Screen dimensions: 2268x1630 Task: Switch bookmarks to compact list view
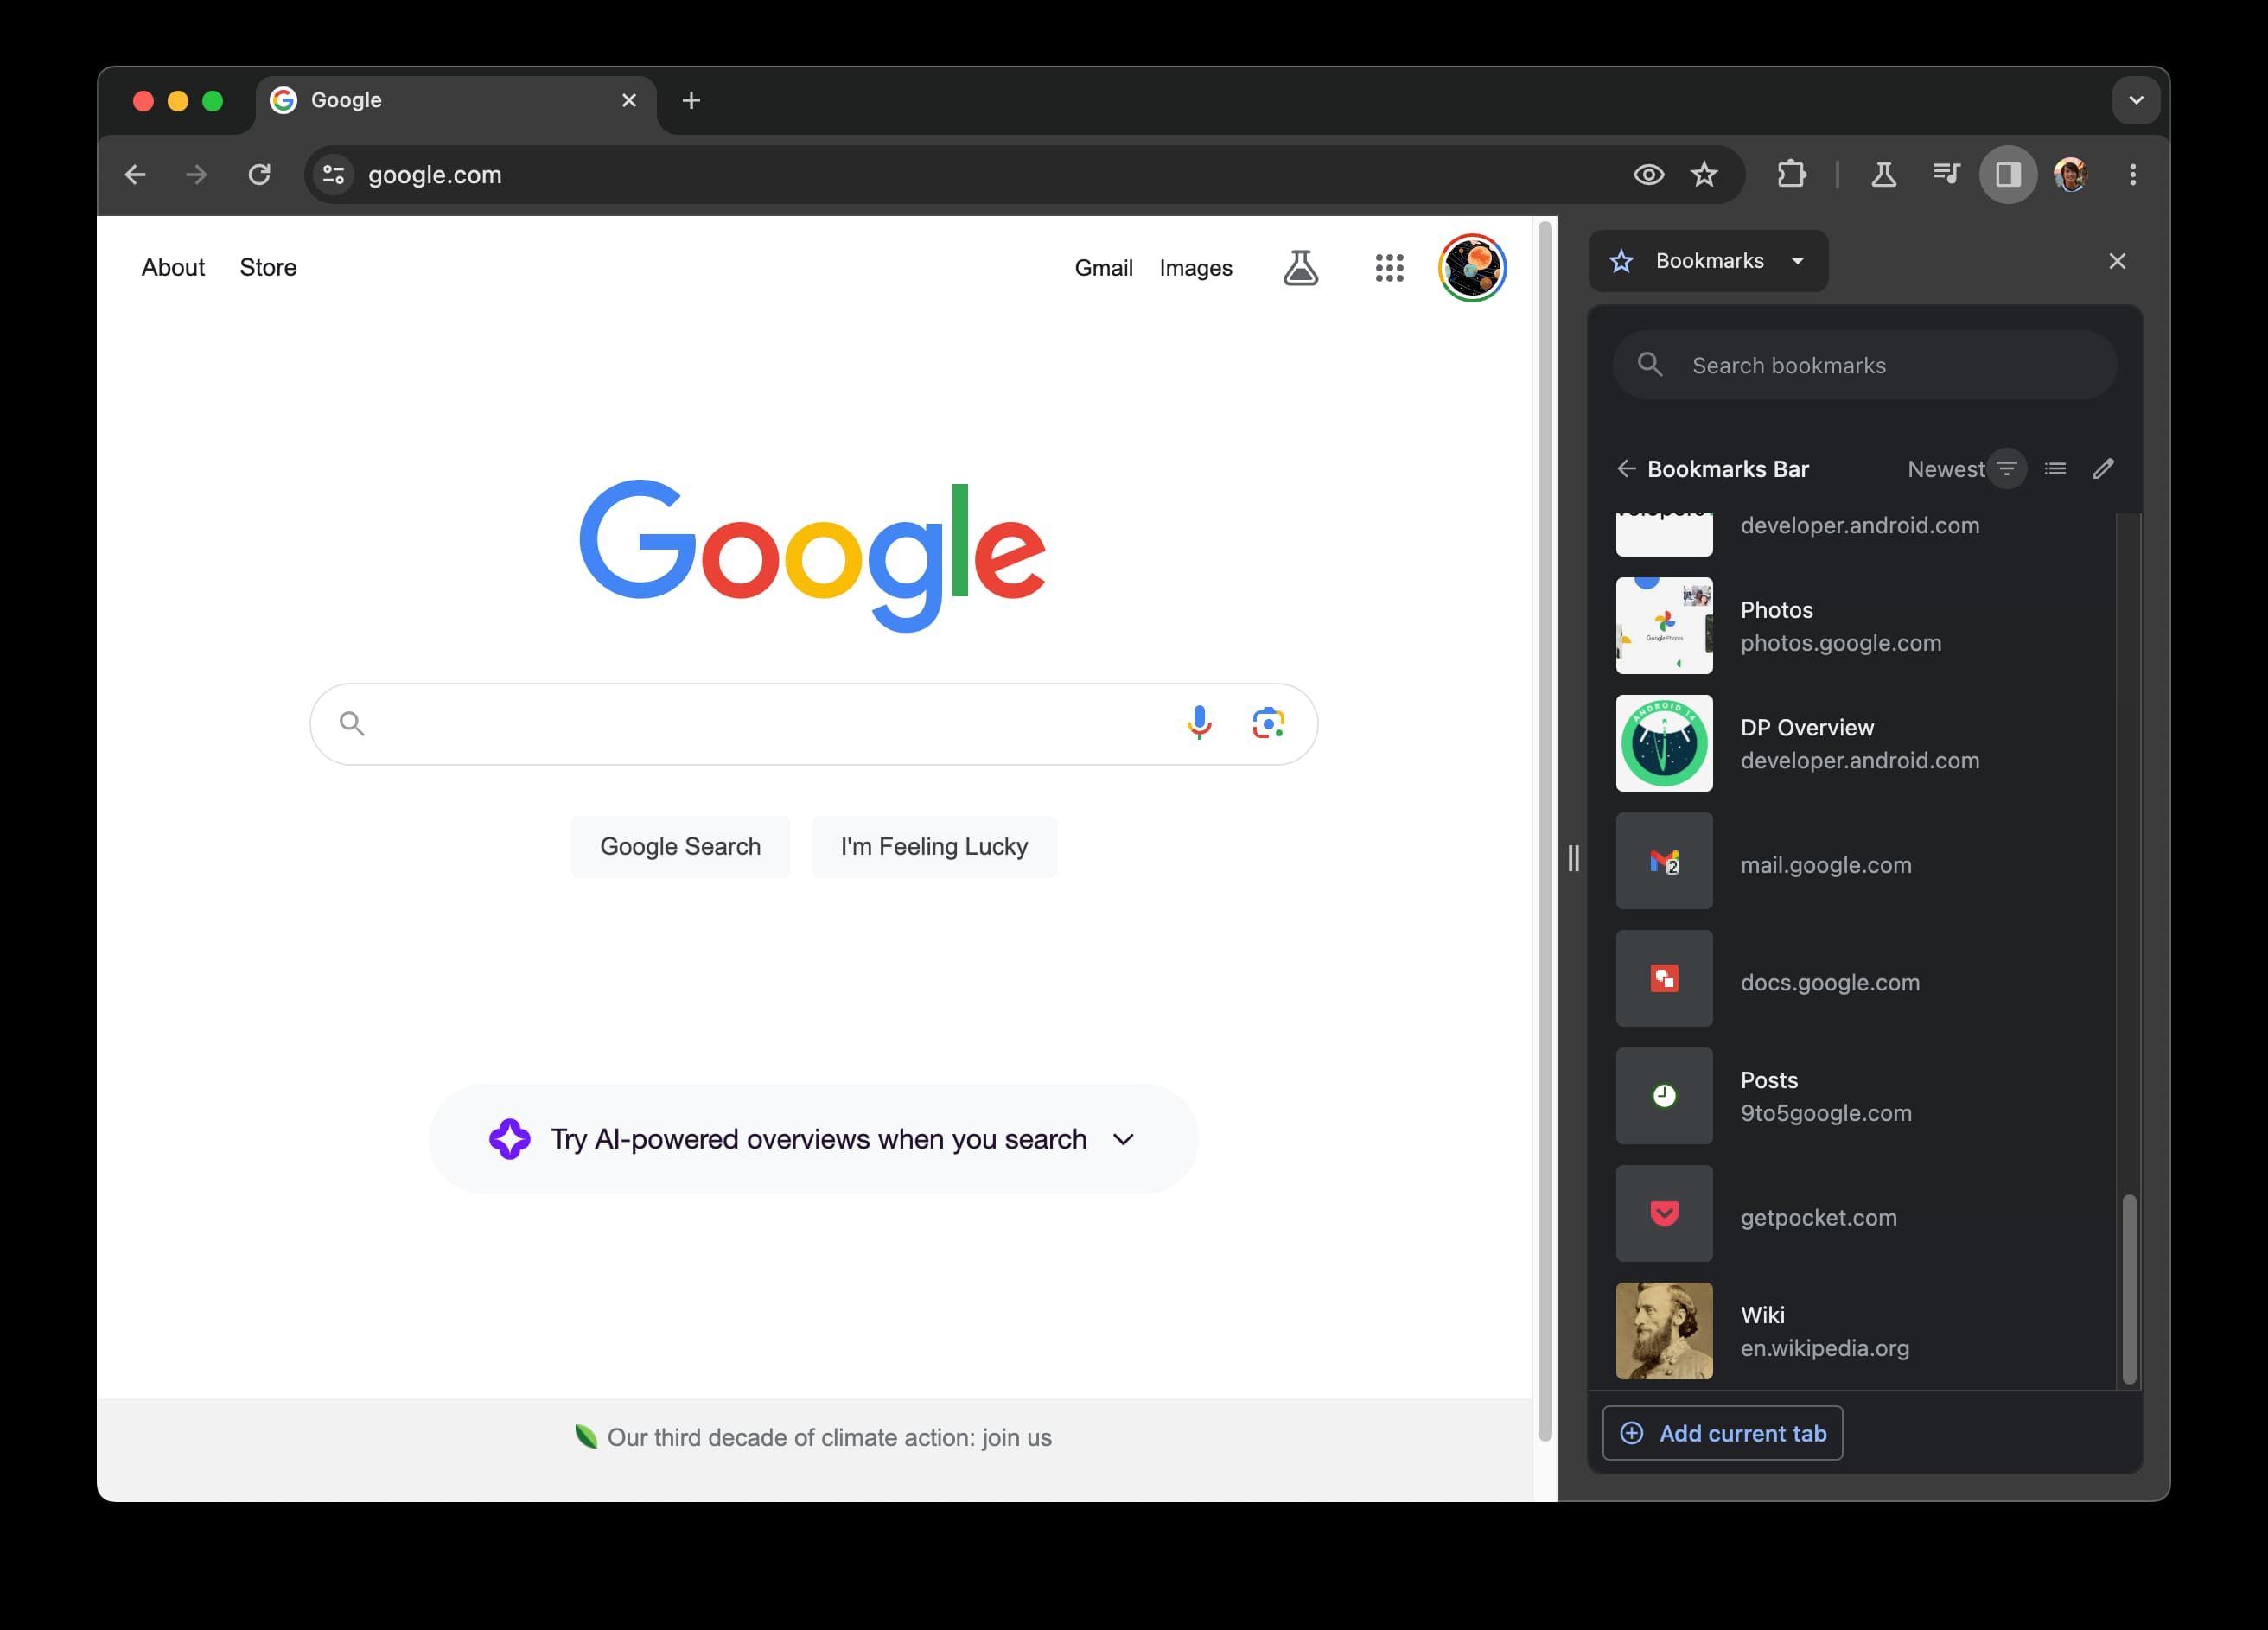coord(2055,468)
